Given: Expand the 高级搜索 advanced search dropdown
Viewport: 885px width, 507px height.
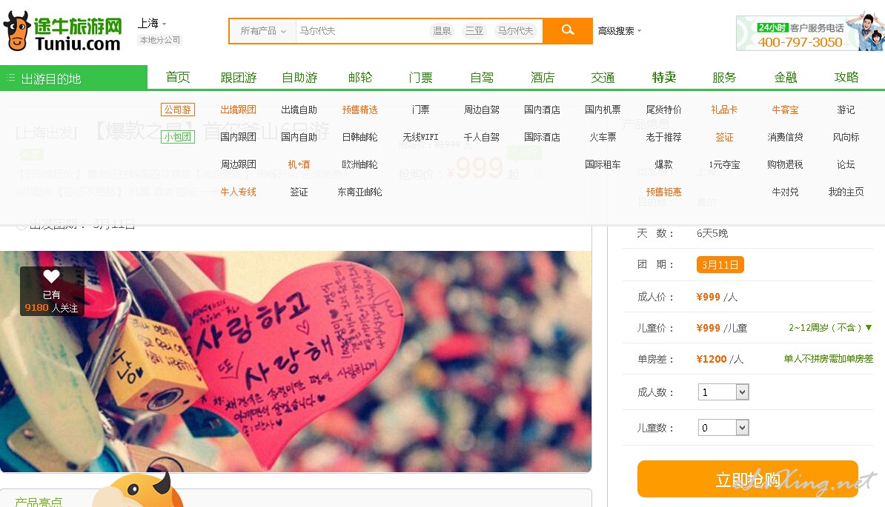Looking at the screenshot, I should tap(620, 30).
